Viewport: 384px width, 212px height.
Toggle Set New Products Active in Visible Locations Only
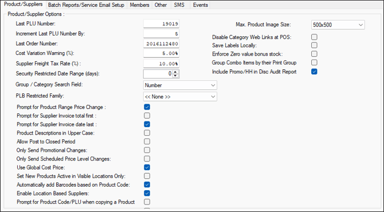pos(147,176)
